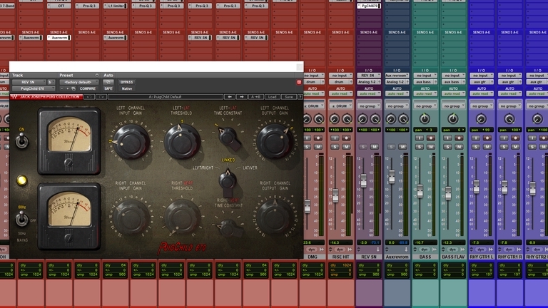Click the Native format button
This screenshot has width=548, height=308.
tap(126, 88)
